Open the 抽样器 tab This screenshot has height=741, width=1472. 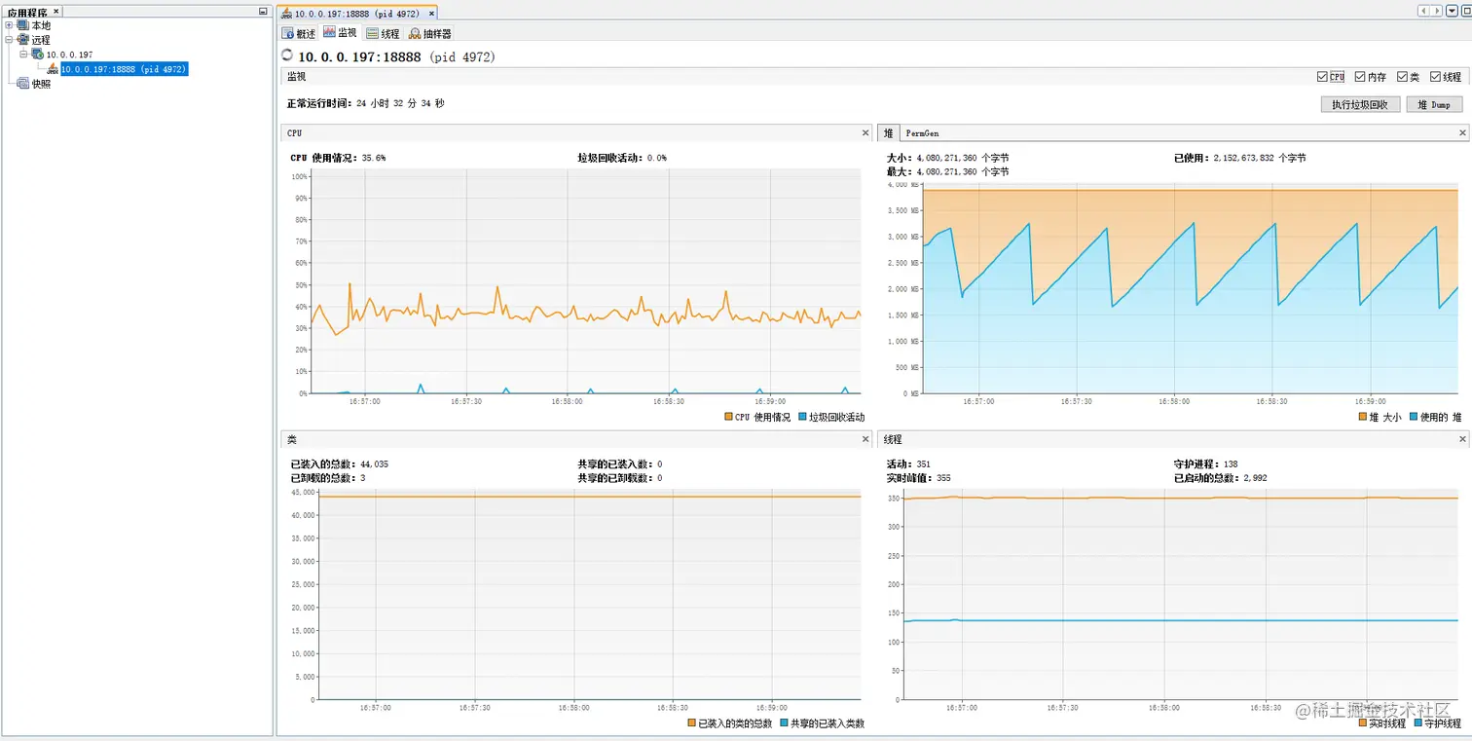click(x=429, y=33)
